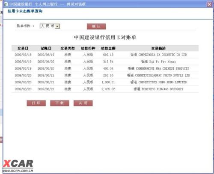The image size is (214, 174).
Task: Click the 结算币种 column header
Action: tap(88, 48)
